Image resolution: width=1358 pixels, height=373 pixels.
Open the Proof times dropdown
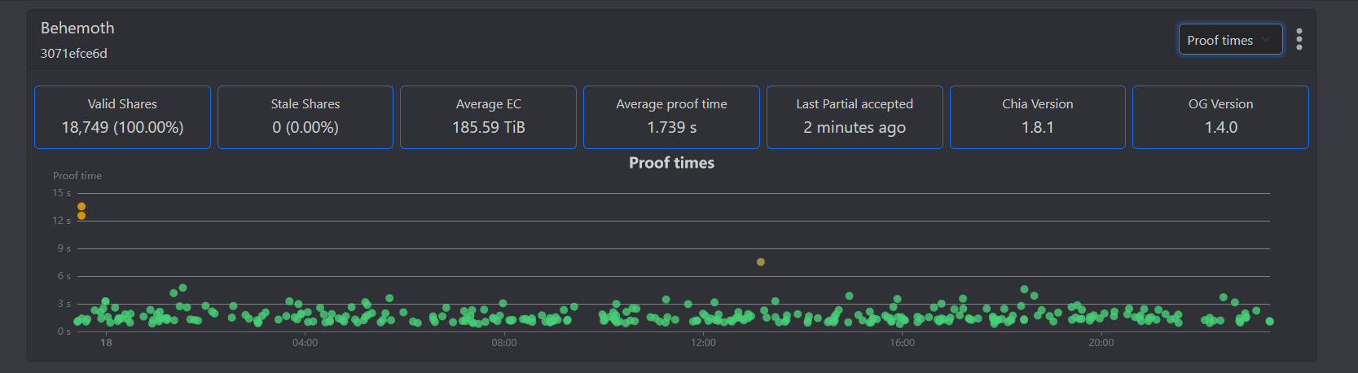click(x=1230, y=40)
